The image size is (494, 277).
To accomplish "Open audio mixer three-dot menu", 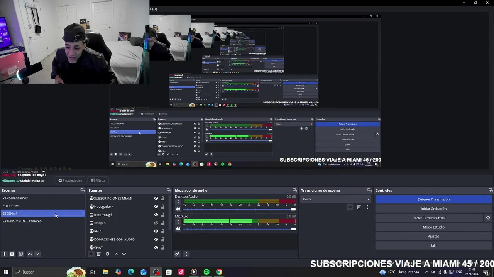I will click(186, 254).
